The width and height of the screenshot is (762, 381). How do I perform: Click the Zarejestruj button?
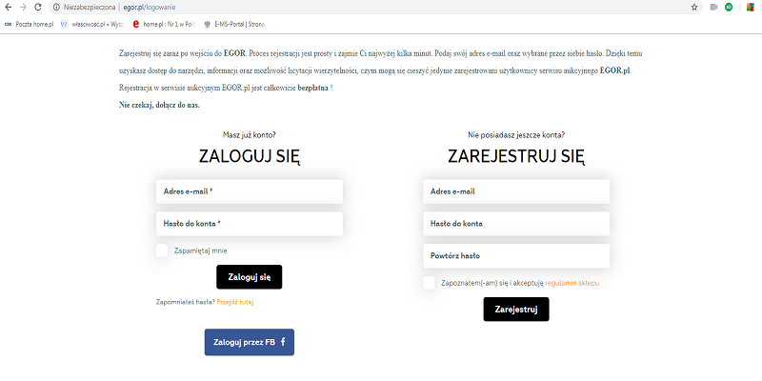(516, 309)
